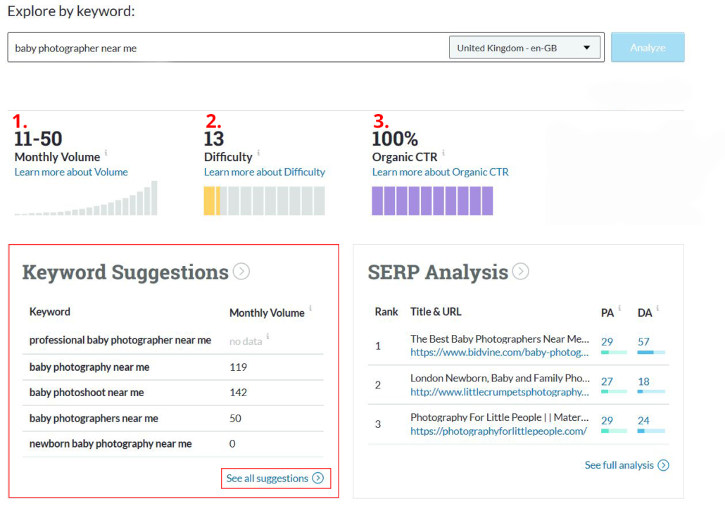Image resolution: width=725 pixels, height=513 pixels.
Task: Click the info icon on the Monthly Volume column header
Action: click(310, 308)
